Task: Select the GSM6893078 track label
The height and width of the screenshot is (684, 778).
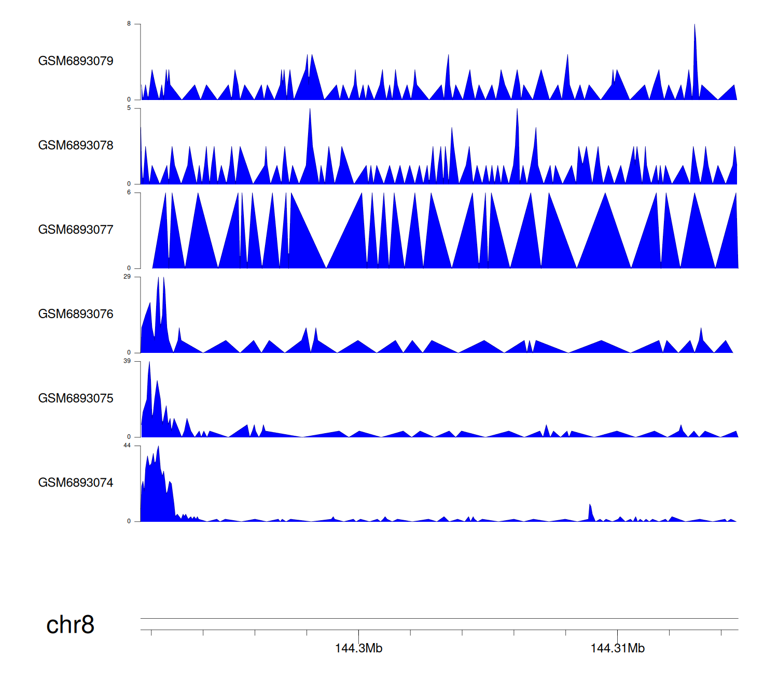Action: pyautogui.click(x=76, y=146)
